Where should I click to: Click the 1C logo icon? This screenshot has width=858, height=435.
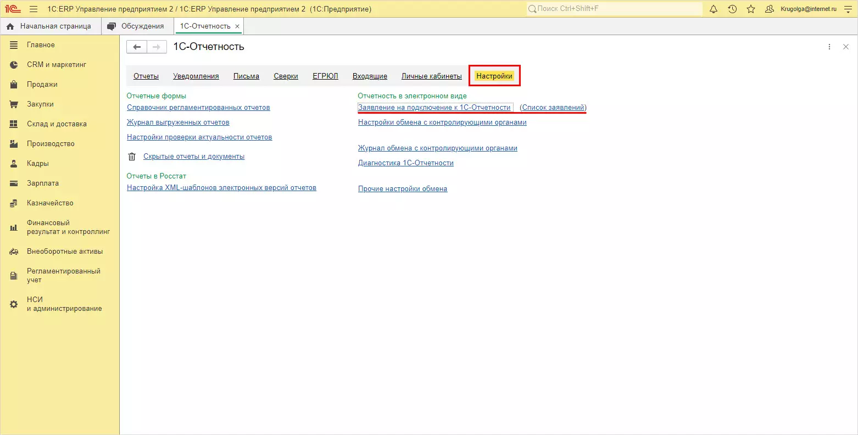point(13,9)
